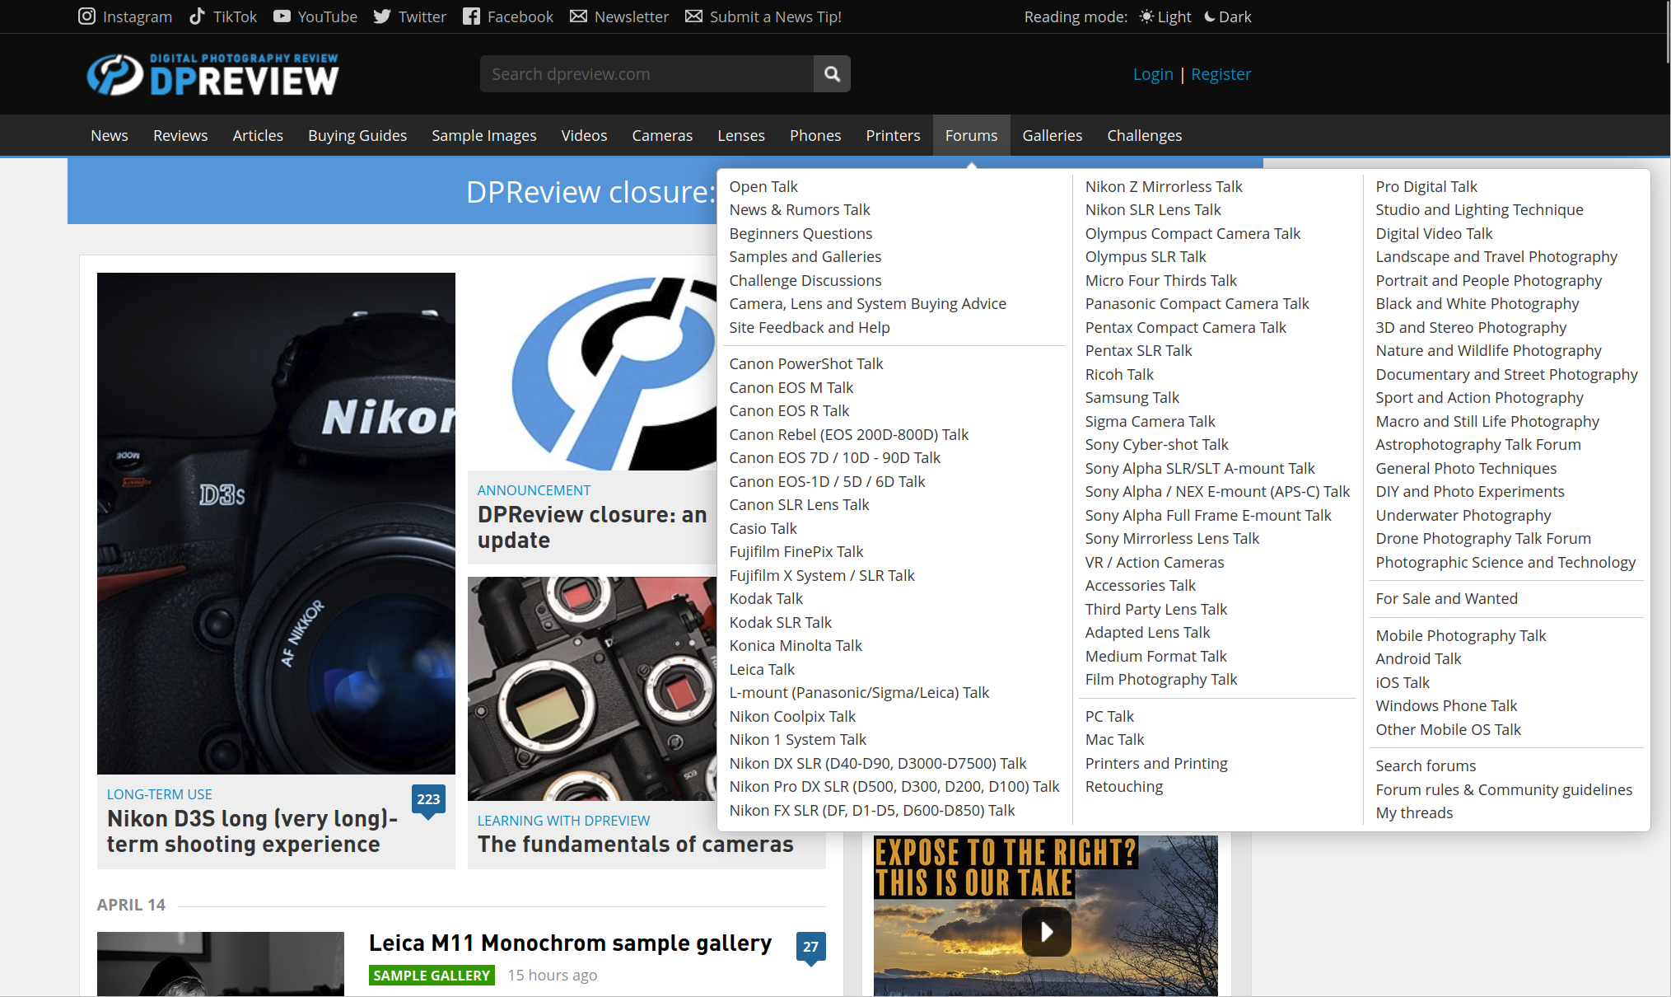The image size is (1671, 997).
Task: Click the Search dpreview.com field
Action: tap(646, 74)
